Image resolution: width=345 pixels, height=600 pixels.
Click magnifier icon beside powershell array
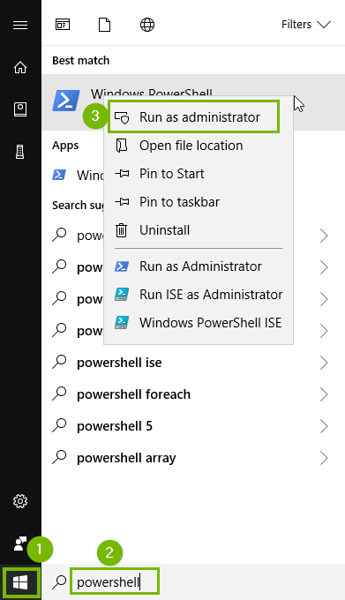tap(59, 457)
